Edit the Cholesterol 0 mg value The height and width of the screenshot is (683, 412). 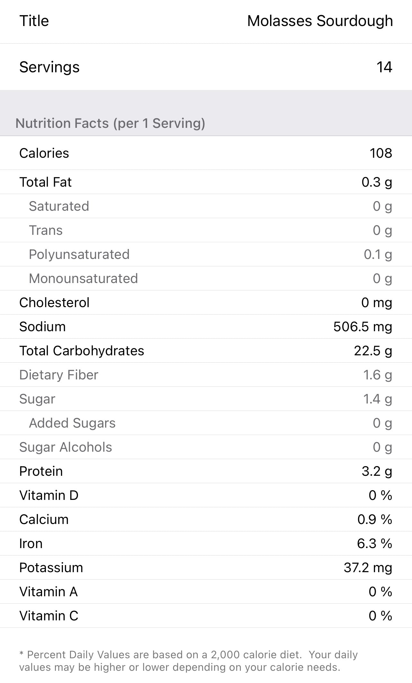[x=376, y=303]
